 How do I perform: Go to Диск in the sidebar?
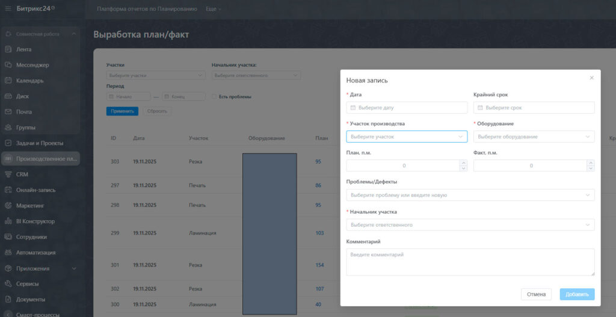click(x=23, y=96)
